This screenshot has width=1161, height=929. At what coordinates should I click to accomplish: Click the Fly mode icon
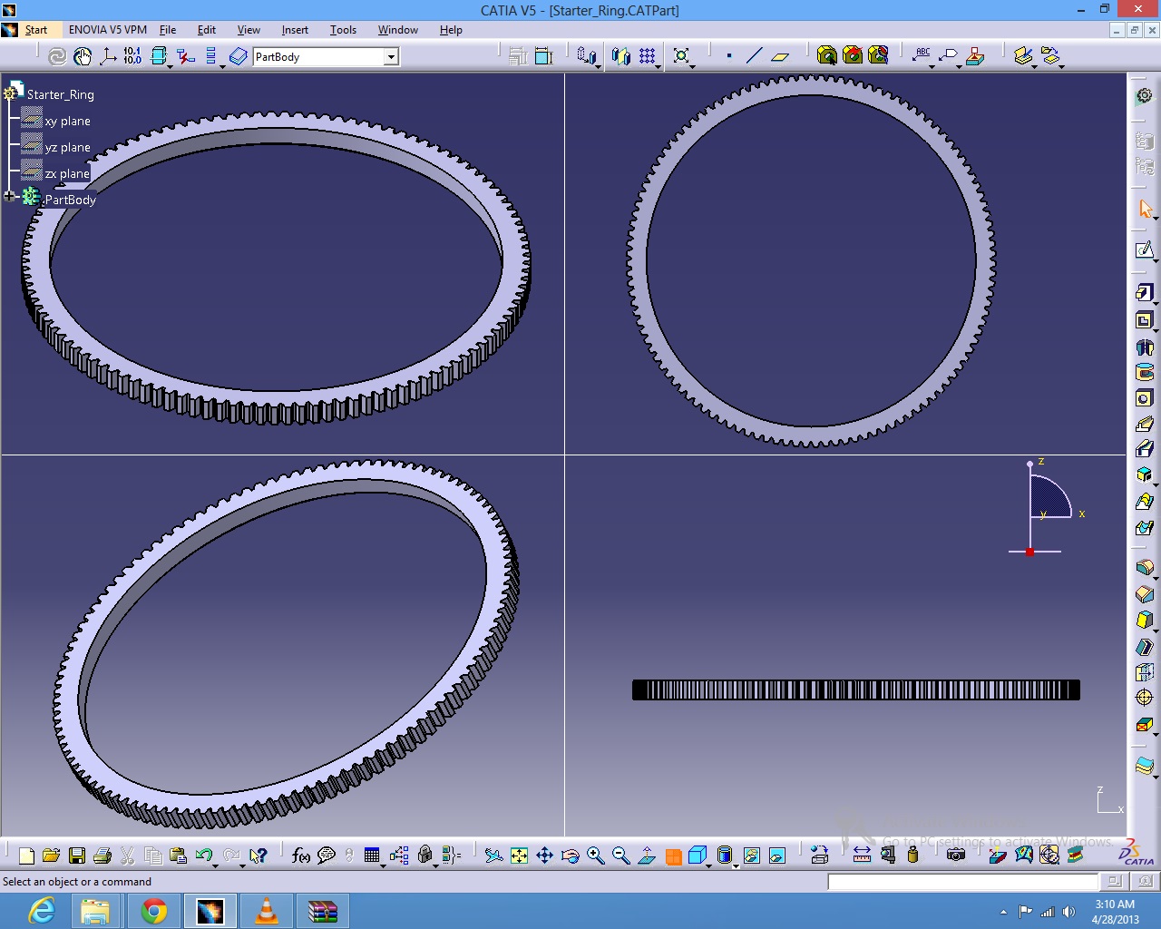click(x=493, y=855)
